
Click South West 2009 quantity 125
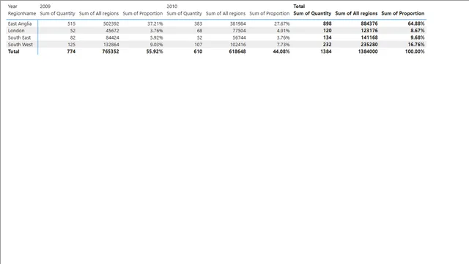pos(72,44)
